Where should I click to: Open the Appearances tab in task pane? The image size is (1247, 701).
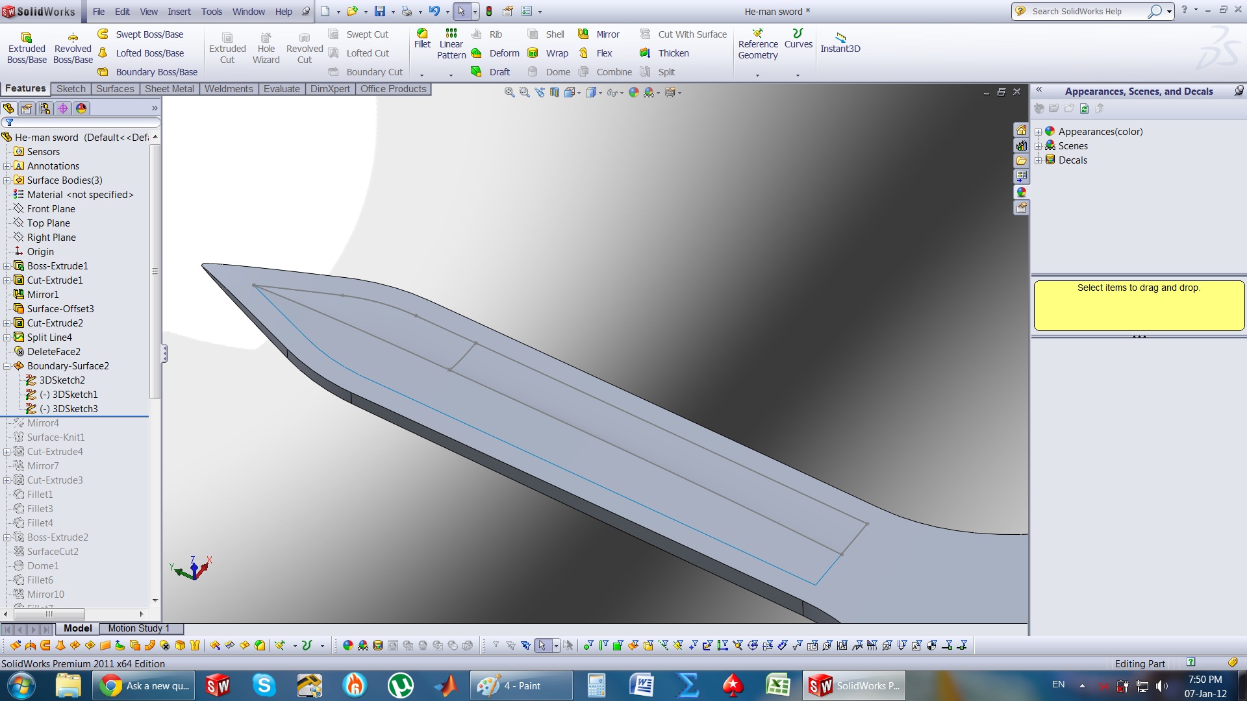tap(1022, 192)
